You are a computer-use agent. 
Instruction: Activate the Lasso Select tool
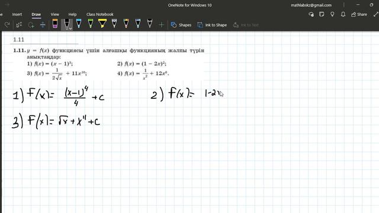[31, 25]
